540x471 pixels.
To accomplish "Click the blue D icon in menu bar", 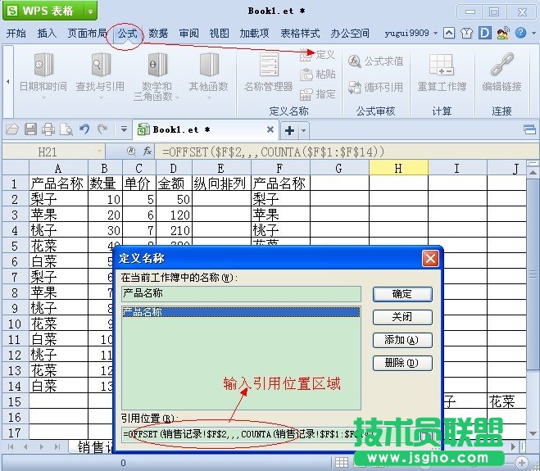I will pyautogui.click(x=485, y=33).
